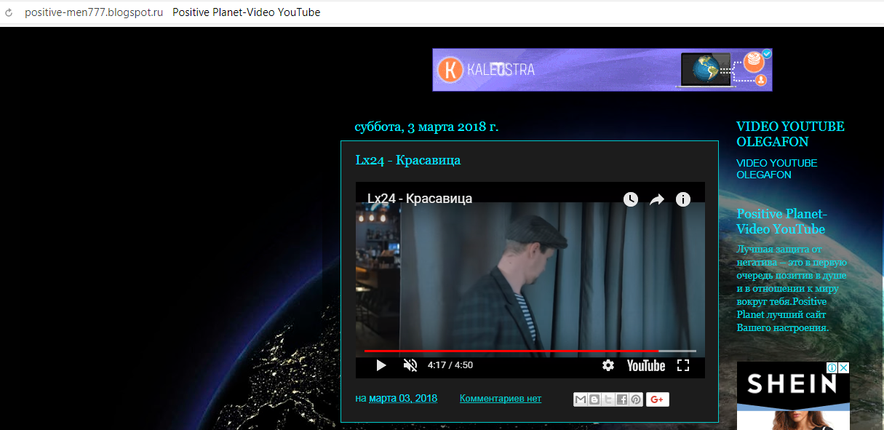Open video title link inside the player
Screen dimensions: 884x430
click(420, 198)
